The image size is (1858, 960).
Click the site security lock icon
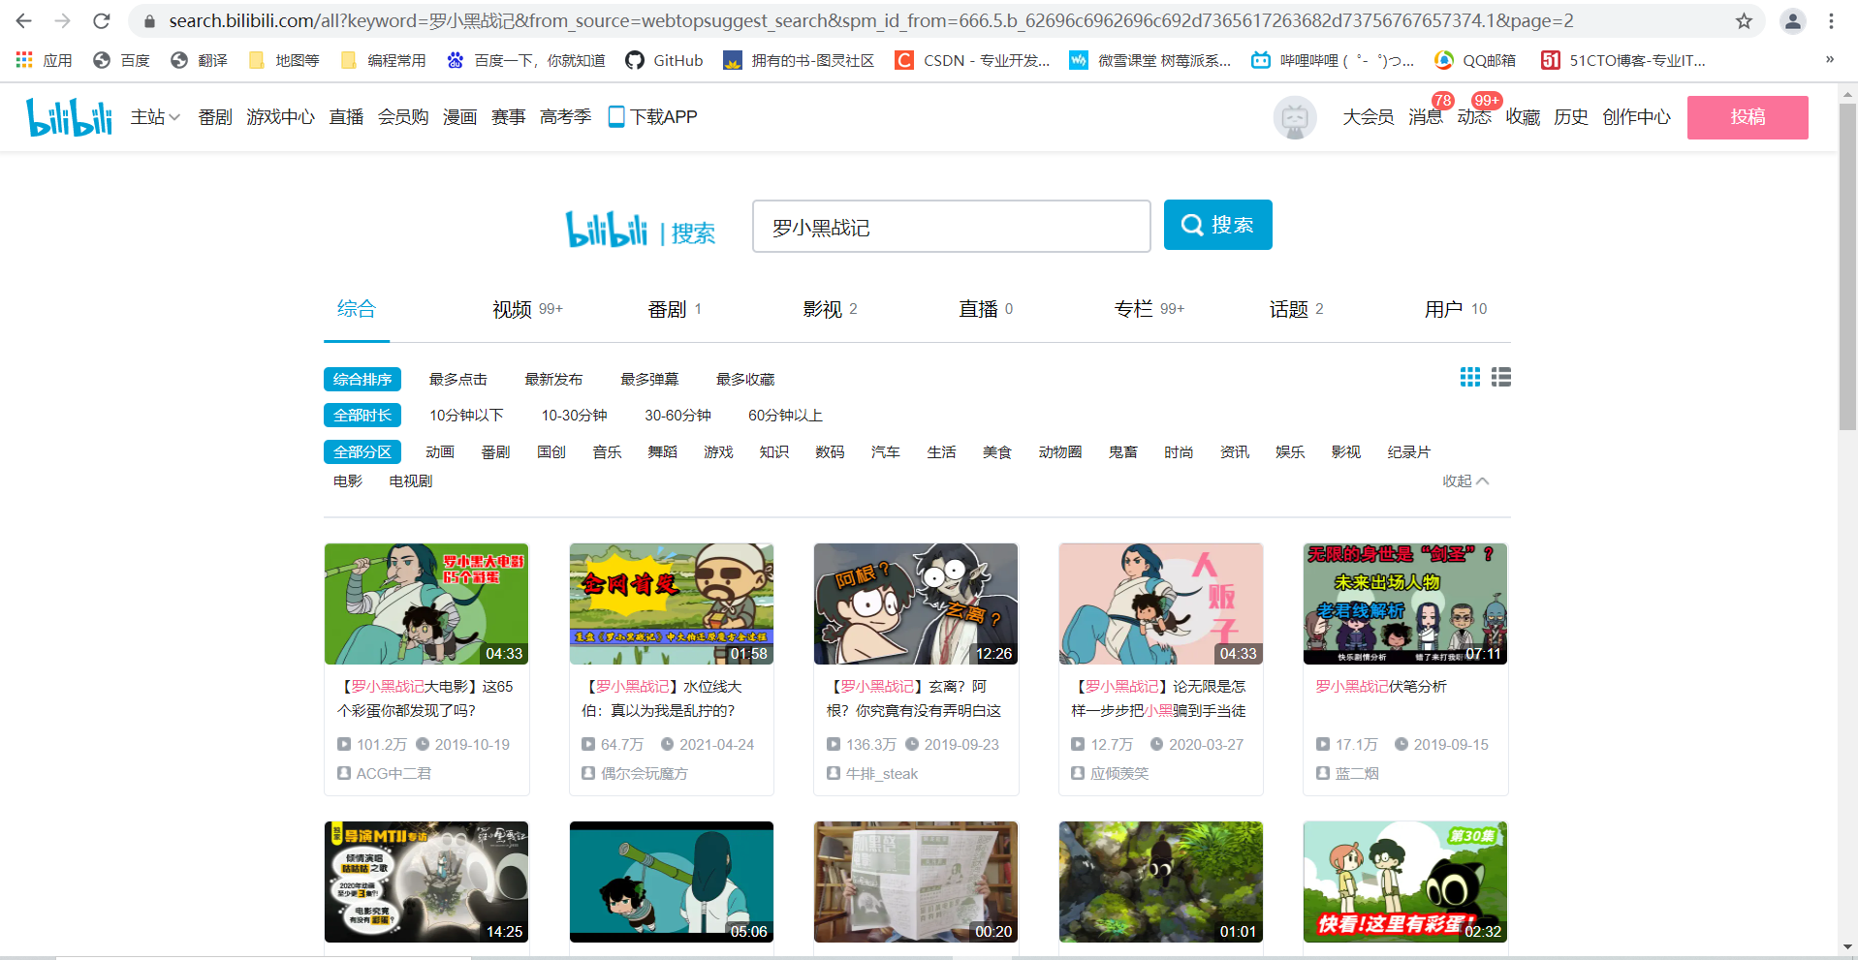click(x=148, y=20)
